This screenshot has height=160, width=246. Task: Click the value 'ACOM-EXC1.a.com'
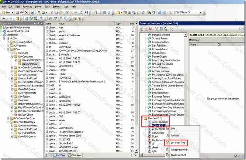tap(69, 147)
